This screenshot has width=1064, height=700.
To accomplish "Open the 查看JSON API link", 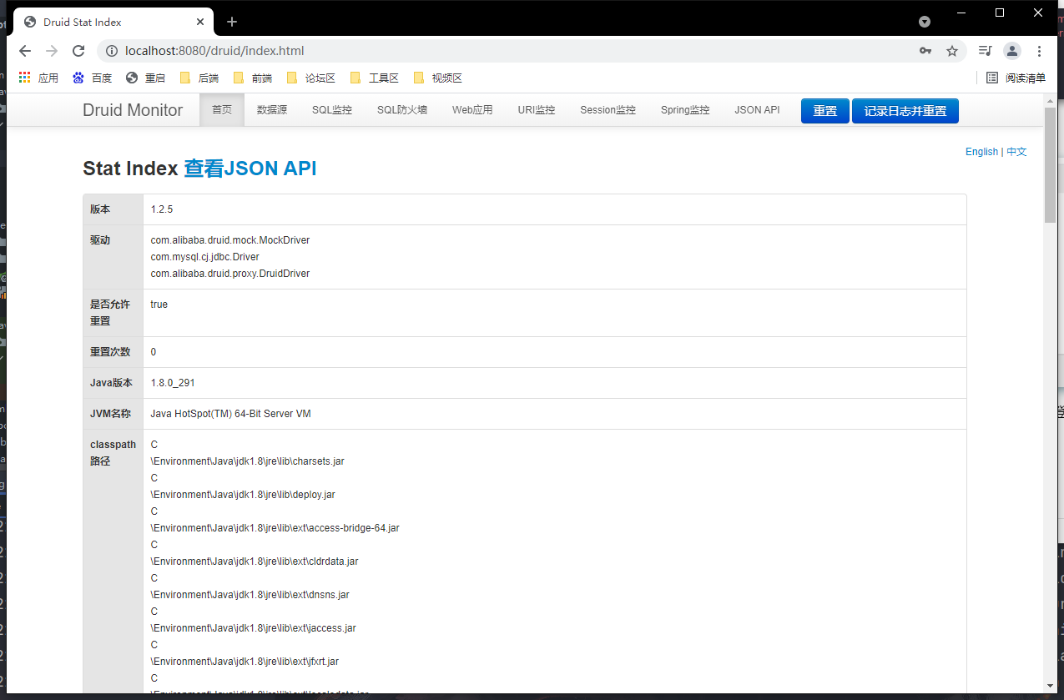I will coord(250,169).
